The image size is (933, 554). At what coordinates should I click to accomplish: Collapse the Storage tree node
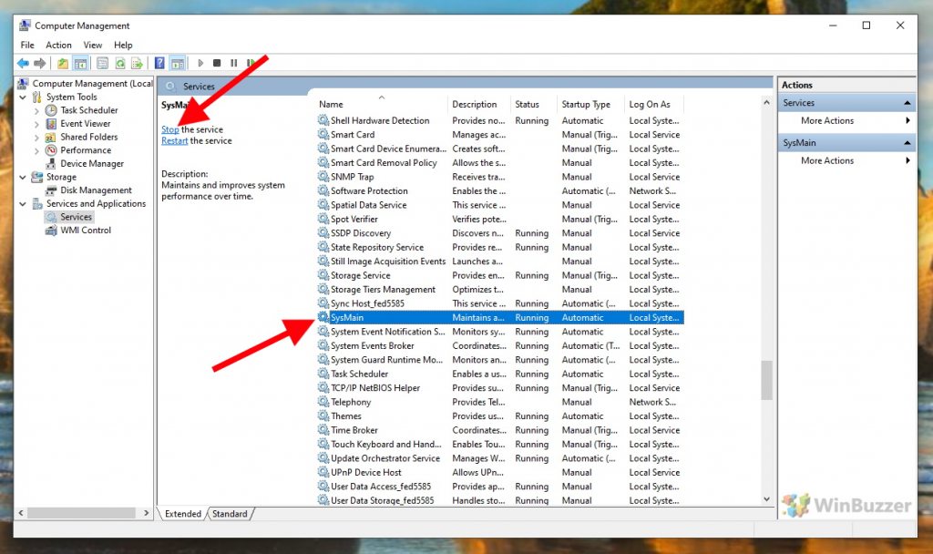pyautogui.click(x=23, y=178)
